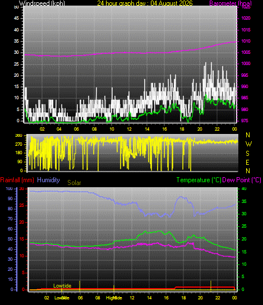Select 1010 on the barometer axis
This screenshot has height=305, width=263.
(x=246, y=41)
